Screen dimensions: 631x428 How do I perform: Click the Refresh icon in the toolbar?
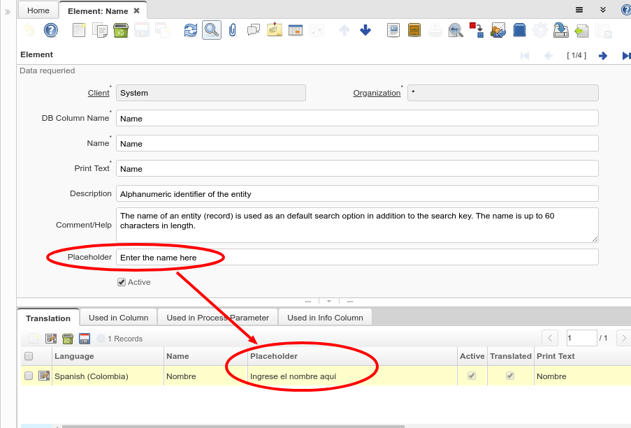(x=190, y=30)
